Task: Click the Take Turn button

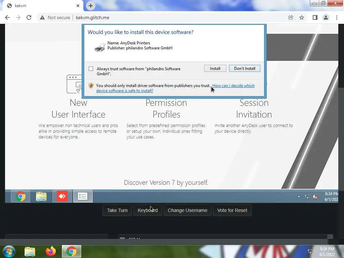Action: click(x=117, y=210)
